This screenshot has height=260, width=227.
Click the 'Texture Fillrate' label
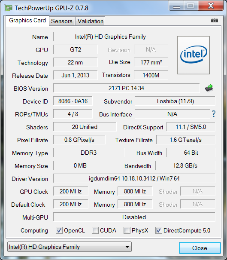pyautogui.click(x=134, y=140)
